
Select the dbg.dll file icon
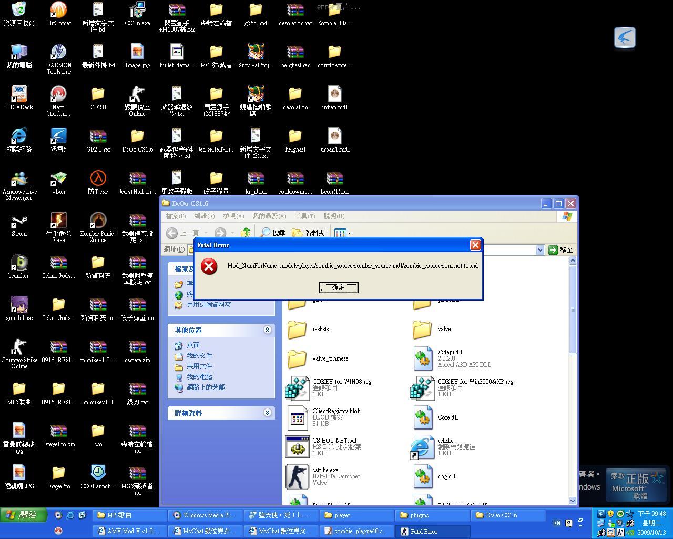coord(423,476)
